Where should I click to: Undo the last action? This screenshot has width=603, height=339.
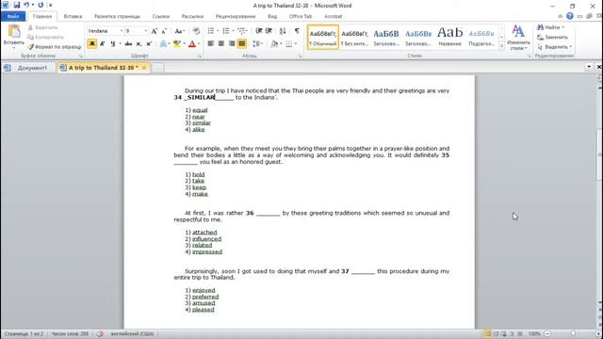click(x=26, y=6)
